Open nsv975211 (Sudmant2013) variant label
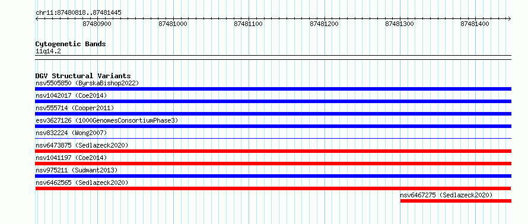Screen dimensions: 528x224 click(x=77, y=170)
